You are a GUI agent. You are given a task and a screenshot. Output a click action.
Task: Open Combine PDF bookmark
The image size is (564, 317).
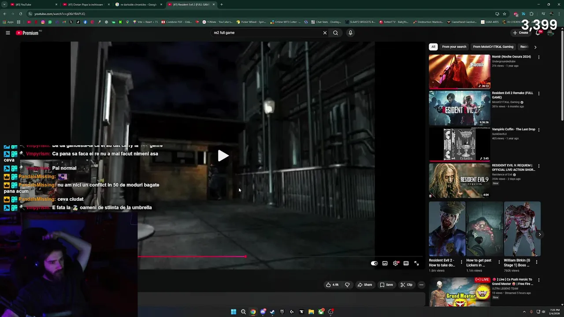pyautogui.click(x=176, y=22)
